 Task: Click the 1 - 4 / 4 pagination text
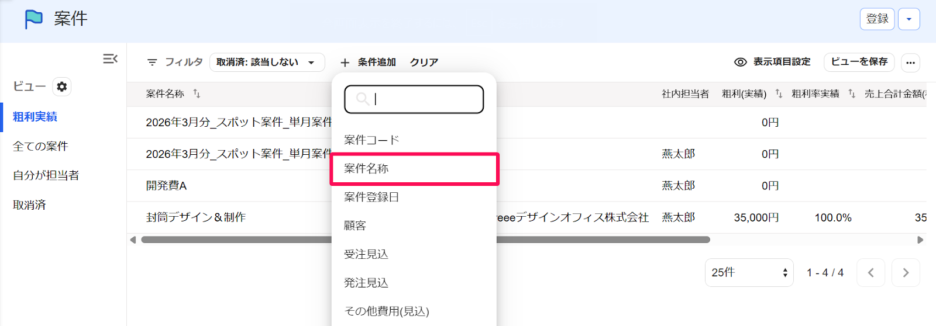(x=825, y=273)
